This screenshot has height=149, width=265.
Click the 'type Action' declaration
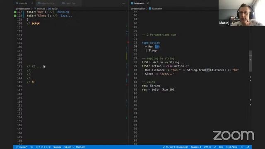pyautogui.click(x=151, y=43)
